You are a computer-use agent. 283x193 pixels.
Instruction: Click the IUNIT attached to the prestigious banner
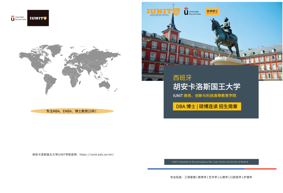[211, 162]
